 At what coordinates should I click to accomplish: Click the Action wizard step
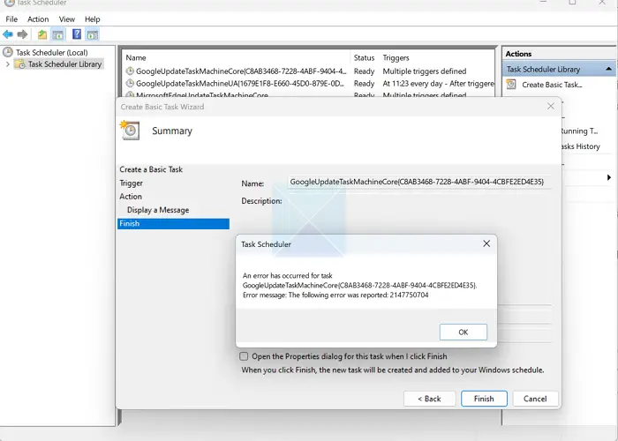click(x=131, y=197)
